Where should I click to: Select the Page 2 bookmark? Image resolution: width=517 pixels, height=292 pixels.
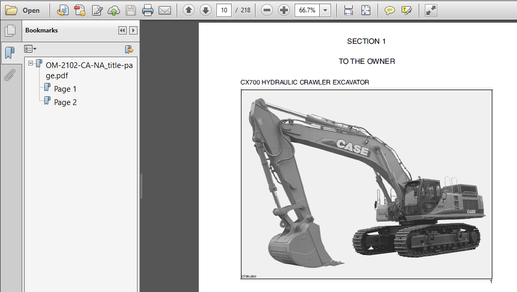65,102
